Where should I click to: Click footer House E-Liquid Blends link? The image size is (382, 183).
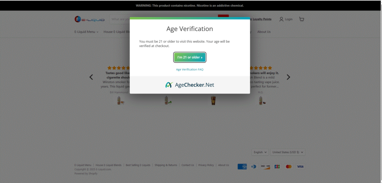(109, 165)
